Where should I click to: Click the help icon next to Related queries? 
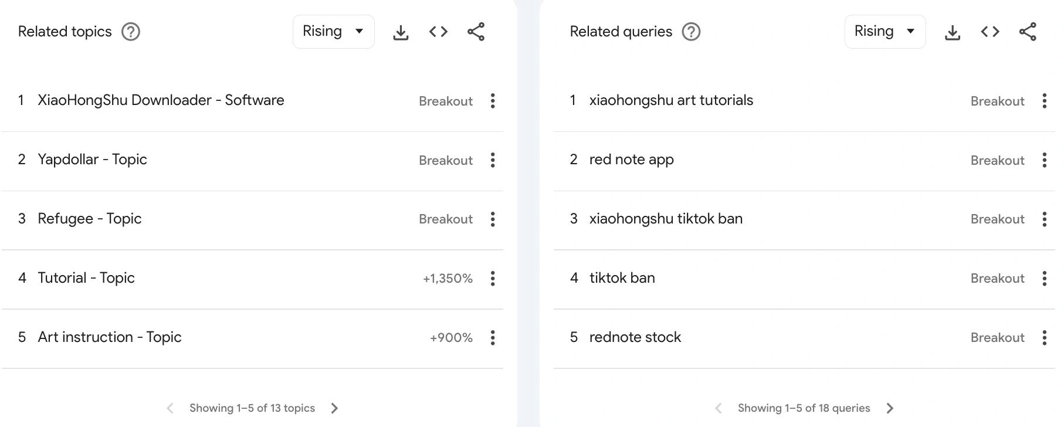click(x=691, y=32)
